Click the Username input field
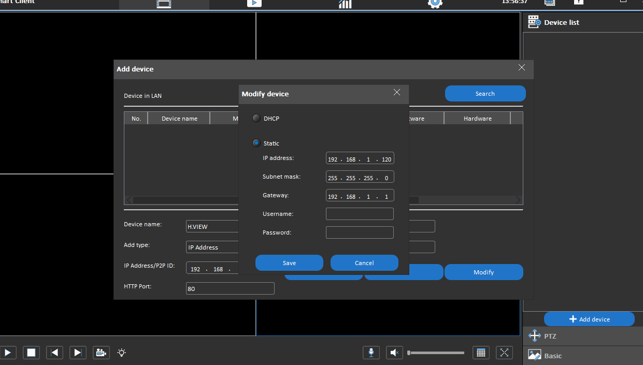The image size is (643, 365). point(360,214)
